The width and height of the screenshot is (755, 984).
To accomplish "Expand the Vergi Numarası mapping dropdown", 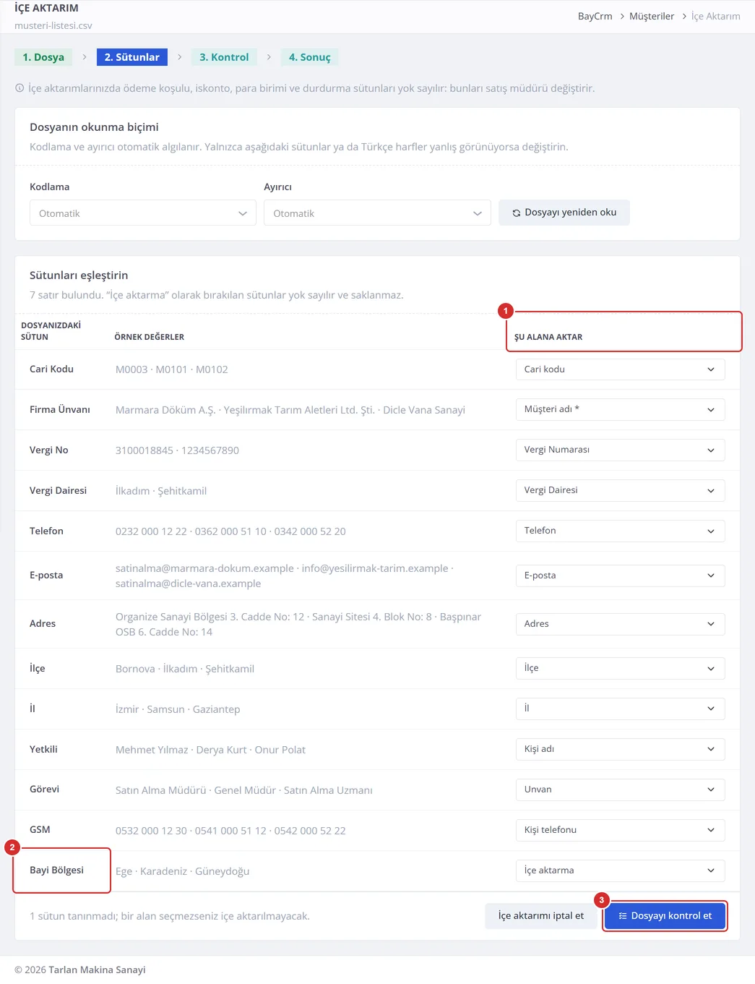I will pyautogui.click(x=620, y=450).
